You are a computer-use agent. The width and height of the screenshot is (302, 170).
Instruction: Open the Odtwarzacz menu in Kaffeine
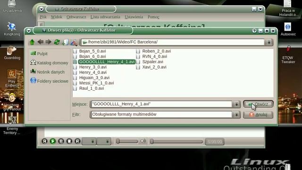[x=76, y=17]
